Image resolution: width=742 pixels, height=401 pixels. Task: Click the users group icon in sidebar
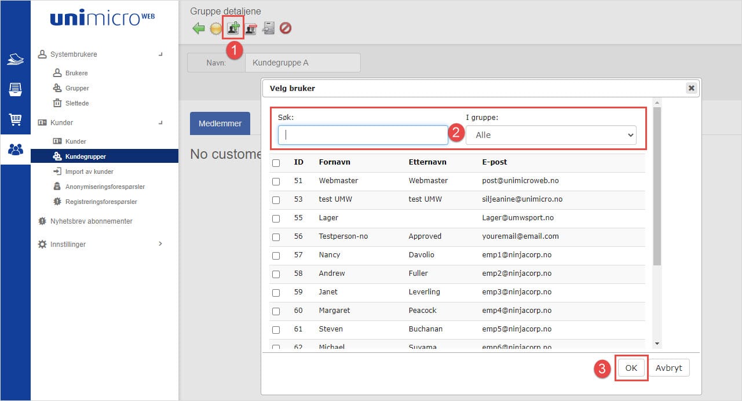pos(15,150)
